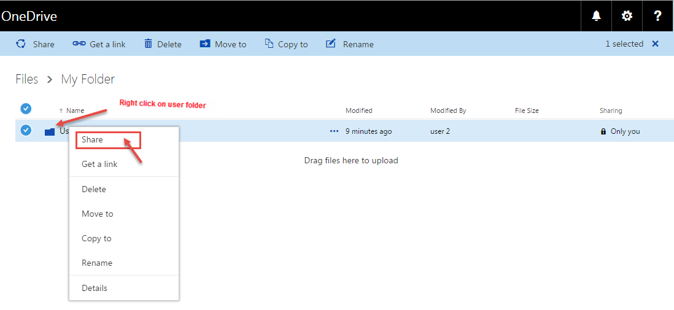This screenshot has width=674, height=310.
Task: Click the '1 selected' text
Action: (624, 44)
